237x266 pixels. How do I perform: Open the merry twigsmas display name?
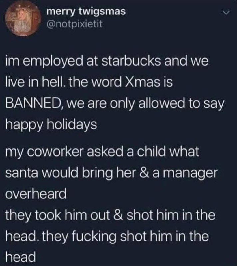[x=86, y=12]
